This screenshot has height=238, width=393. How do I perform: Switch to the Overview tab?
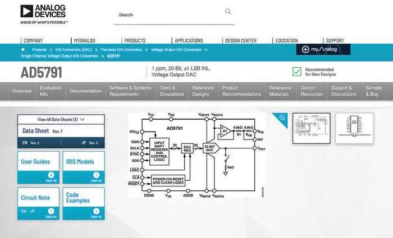click(22, 91)
